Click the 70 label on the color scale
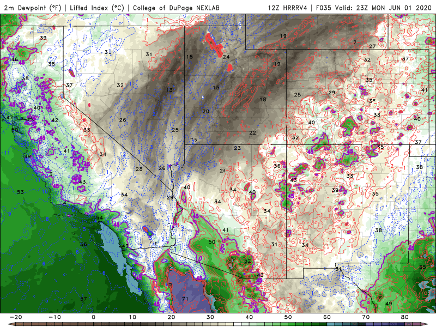 click(366, 317)
